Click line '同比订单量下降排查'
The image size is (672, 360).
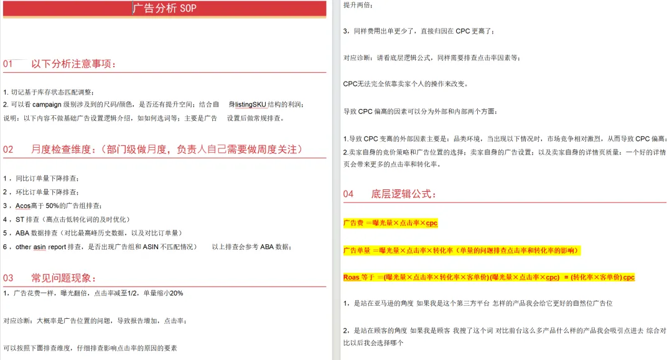pyautogui.click(x=41, y=179)
